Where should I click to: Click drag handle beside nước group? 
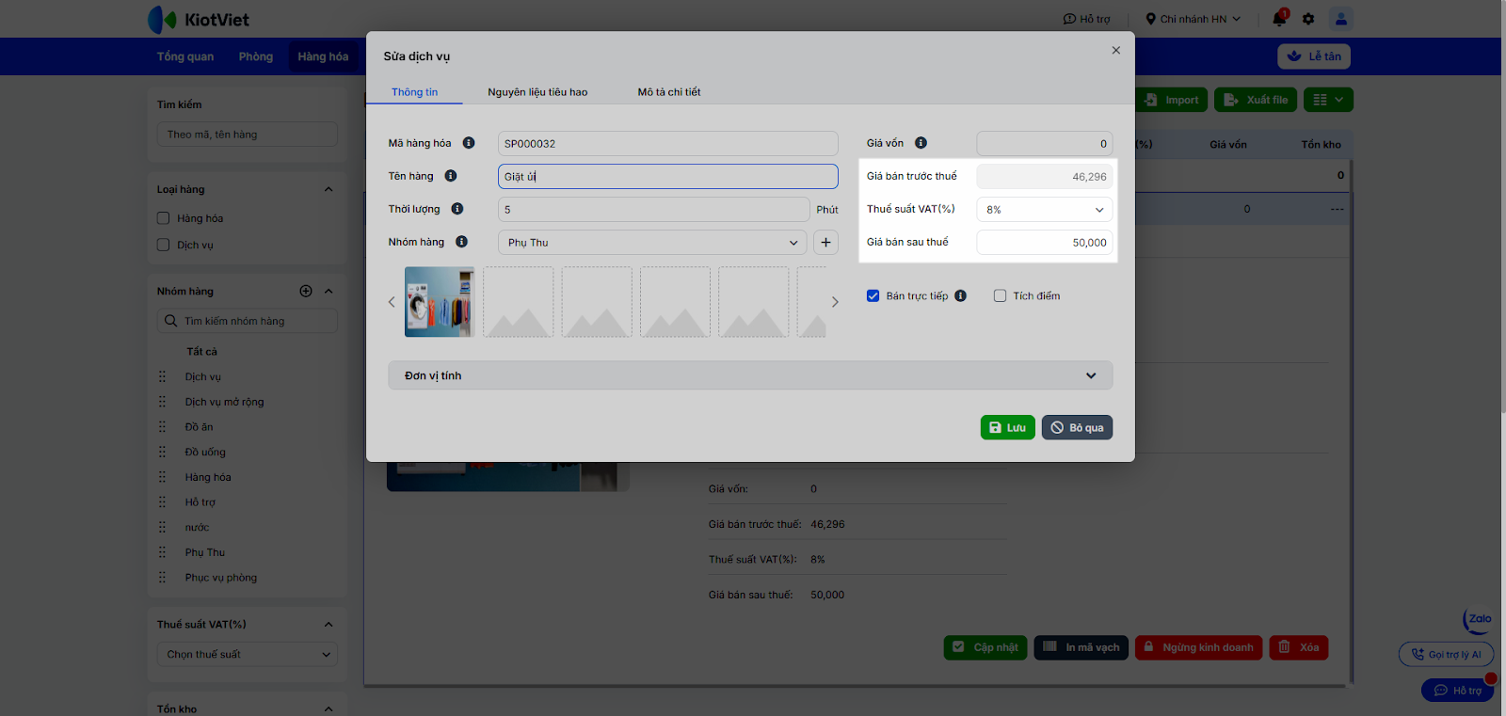click(x=162, y=528)
